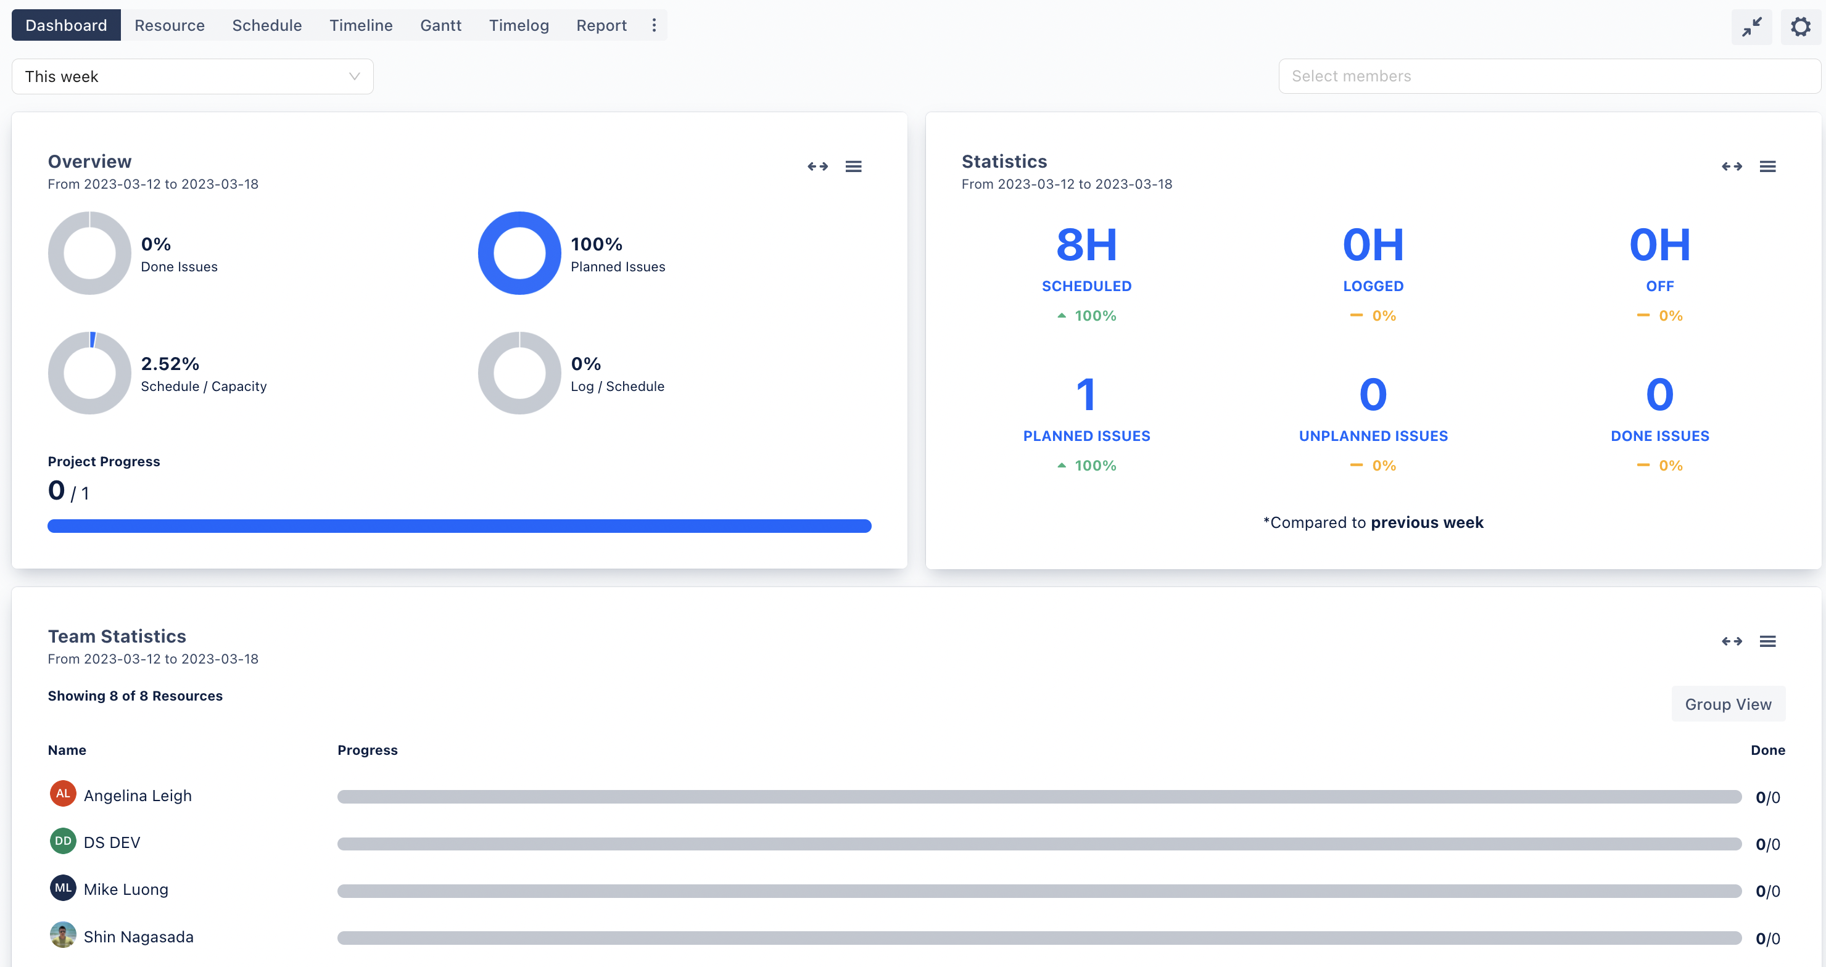Open the Select members combo box
The height and width of the screenshot is (967, 1826).
coord(1549,76)
